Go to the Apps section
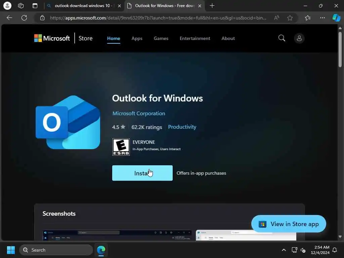 137,38
